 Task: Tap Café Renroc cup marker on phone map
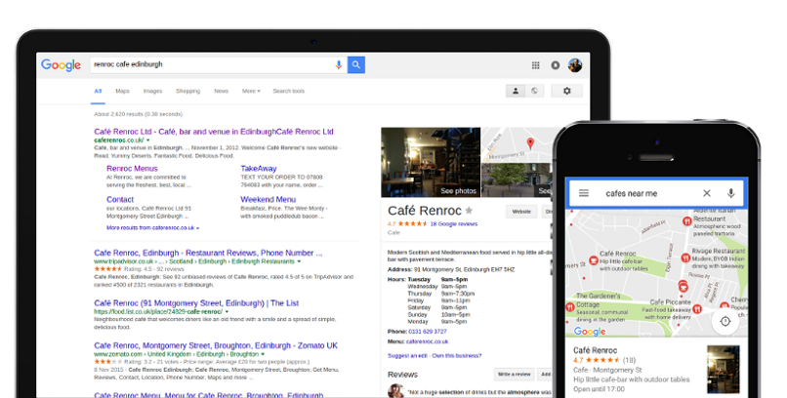594,260
